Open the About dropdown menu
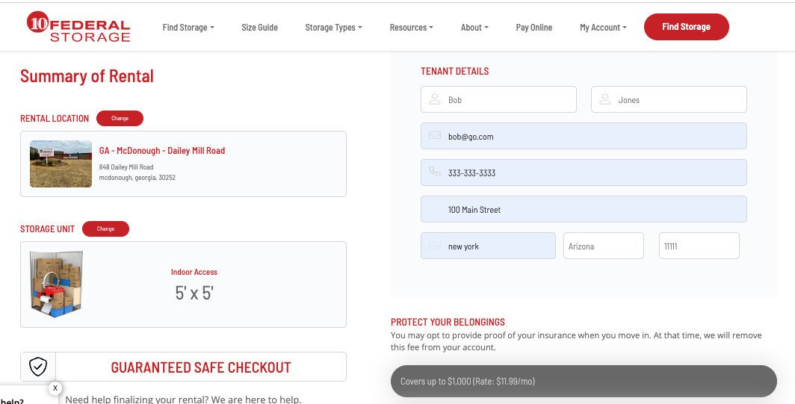The image size is (795, 404). click(x=474, y=28)
